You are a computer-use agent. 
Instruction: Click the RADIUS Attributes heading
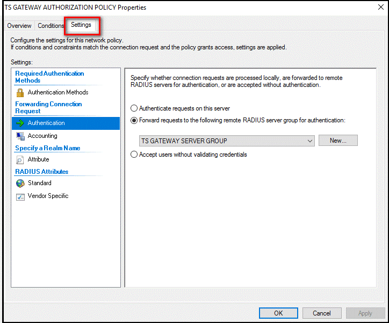coord(42,172)
